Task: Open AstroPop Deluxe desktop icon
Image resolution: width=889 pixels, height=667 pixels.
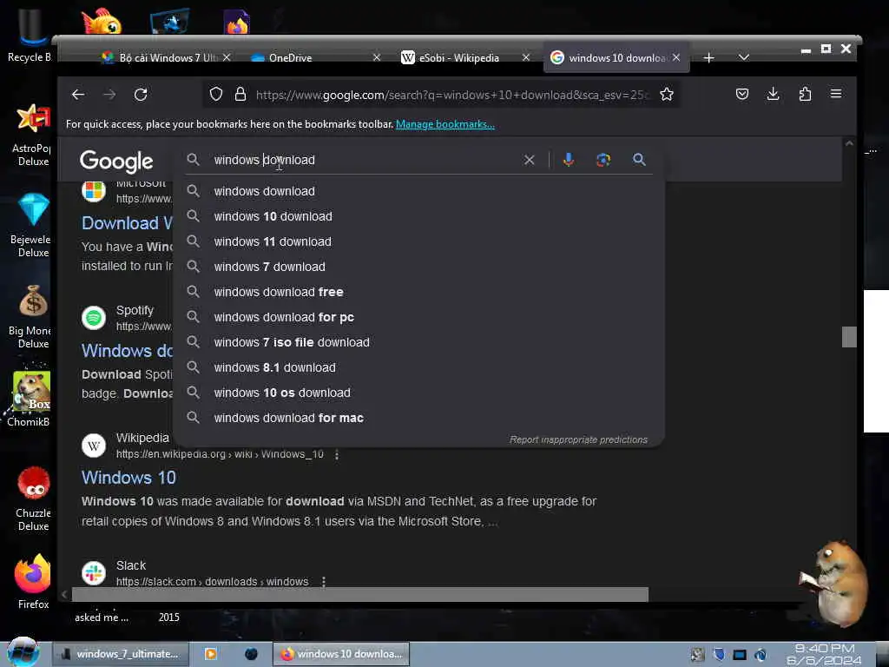Action: 32,135
